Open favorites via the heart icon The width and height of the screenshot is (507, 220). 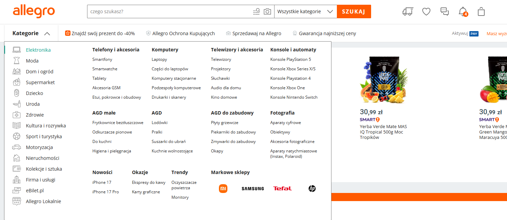(x=426, y=11)
